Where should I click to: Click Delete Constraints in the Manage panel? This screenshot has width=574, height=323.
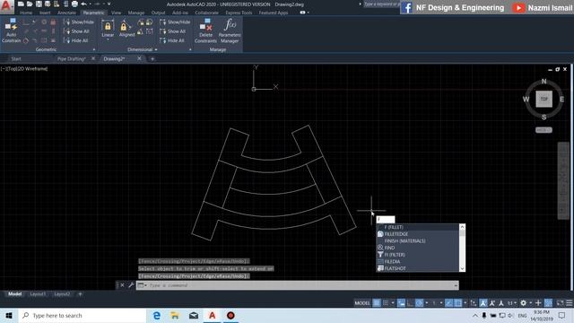(205, 31)
